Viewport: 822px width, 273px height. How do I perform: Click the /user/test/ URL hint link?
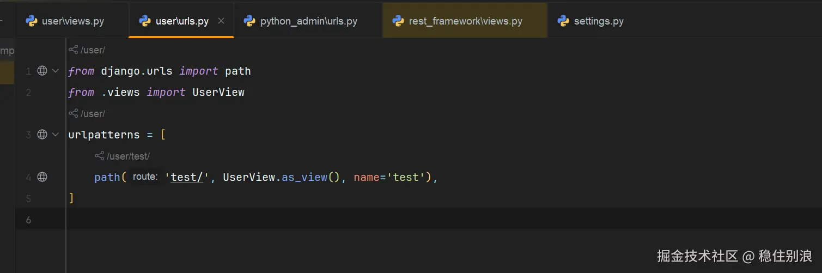(128, 156)
